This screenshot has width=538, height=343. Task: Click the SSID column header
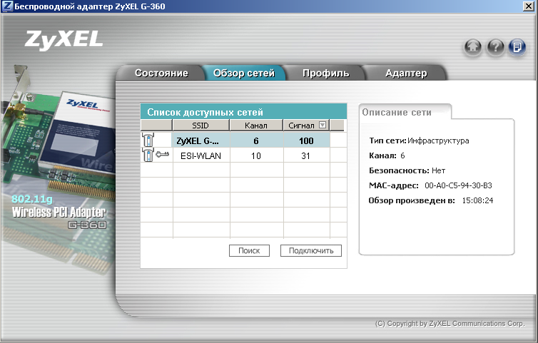(x=201, y=126)
